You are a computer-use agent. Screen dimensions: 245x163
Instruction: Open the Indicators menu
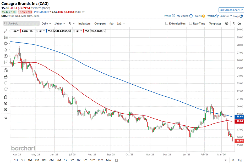coord(84,24)
